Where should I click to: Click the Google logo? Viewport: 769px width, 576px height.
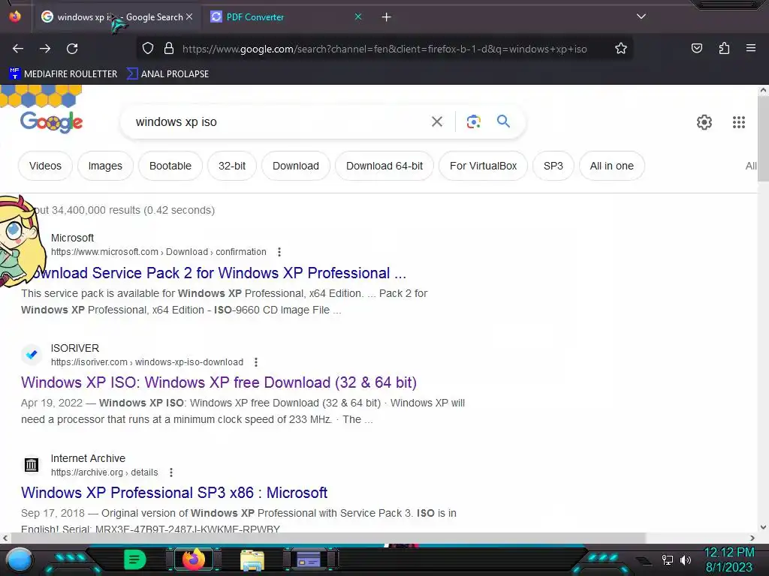(x=52, y=122)
